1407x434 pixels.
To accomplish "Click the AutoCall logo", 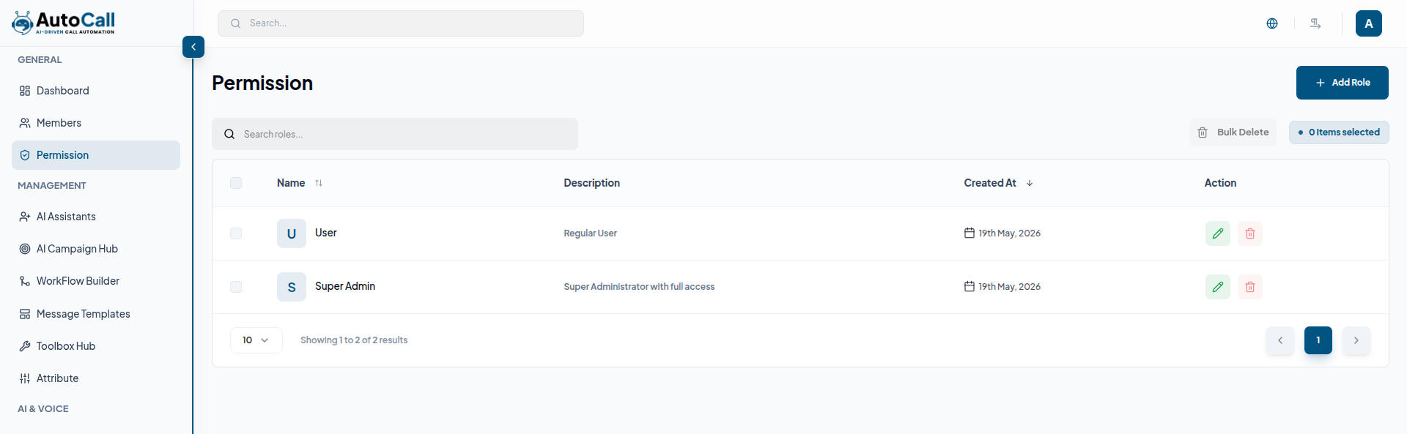I will pyautogui.click(x=63, y=23).
